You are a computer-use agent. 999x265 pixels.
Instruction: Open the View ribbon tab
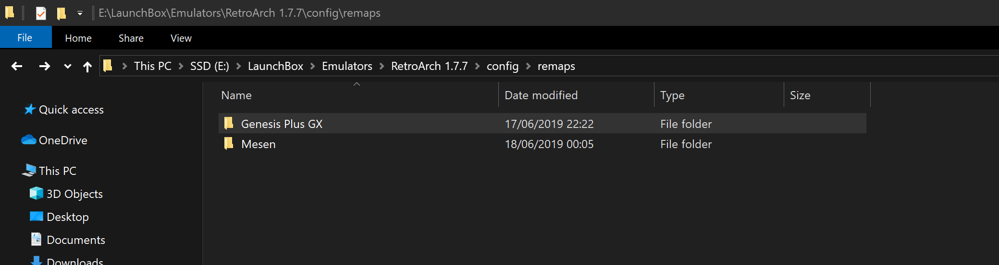(181, 38)
